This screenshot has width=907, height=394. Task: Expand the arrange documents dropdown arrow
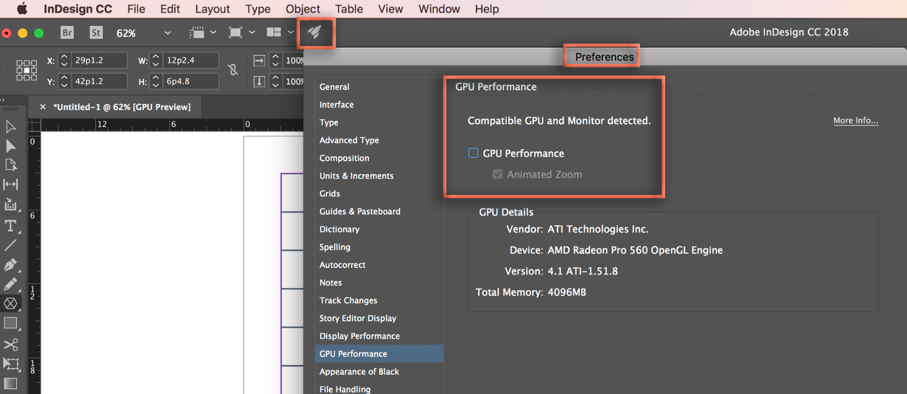pyautogui.click(x=291, y=32)
